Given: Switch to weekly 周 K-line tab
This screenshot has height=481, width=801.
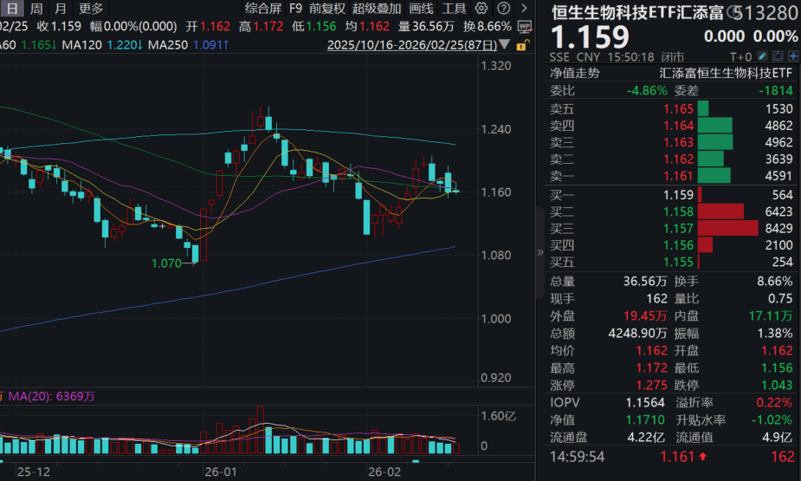Looking at the screenshot, I should point(36,9).
